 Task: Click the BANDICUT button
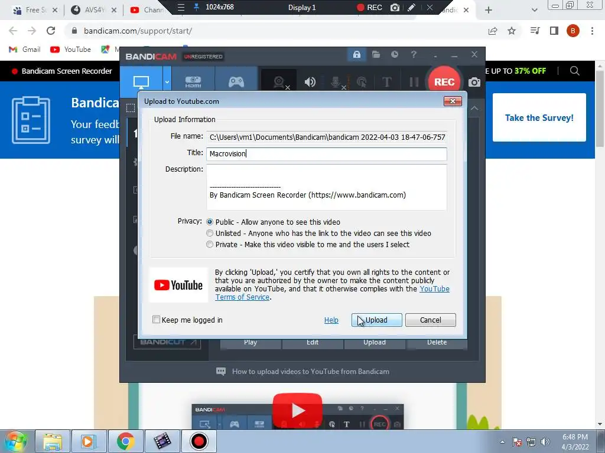coord(167,342)
